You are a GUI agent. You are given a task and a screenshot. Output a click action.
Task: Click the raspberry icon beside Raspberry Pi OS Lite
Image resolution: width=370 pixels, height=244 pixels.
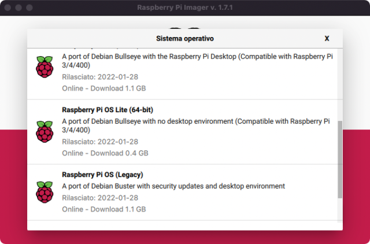[45, 131]
